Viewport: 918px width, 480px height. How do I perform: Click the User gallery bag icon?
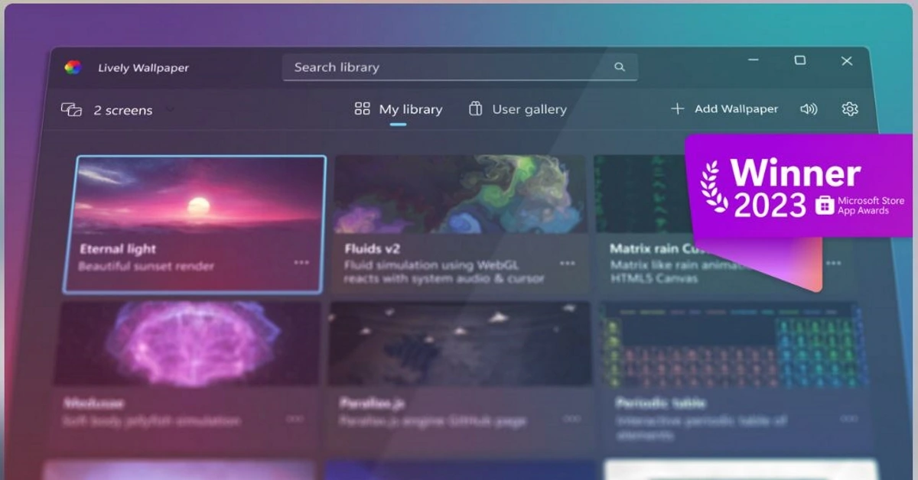475,109
